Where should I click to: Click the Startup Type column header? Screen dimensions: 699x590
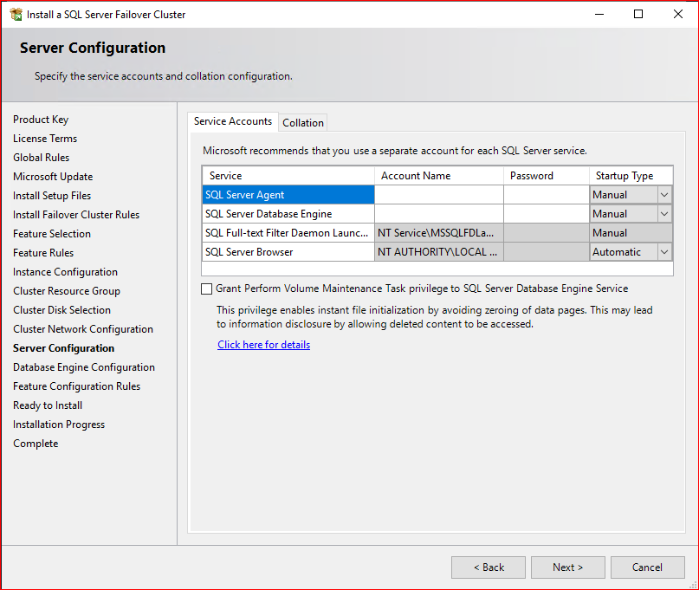coord(631,176)
